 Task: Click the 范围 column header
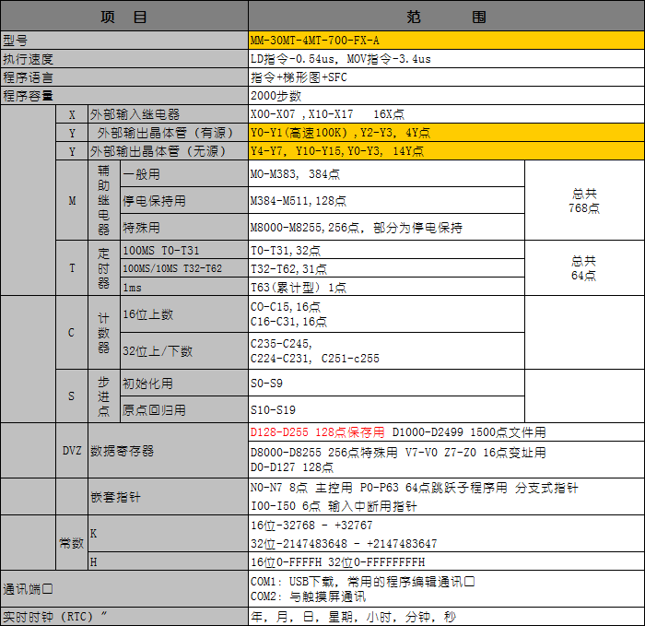(446, 17)
